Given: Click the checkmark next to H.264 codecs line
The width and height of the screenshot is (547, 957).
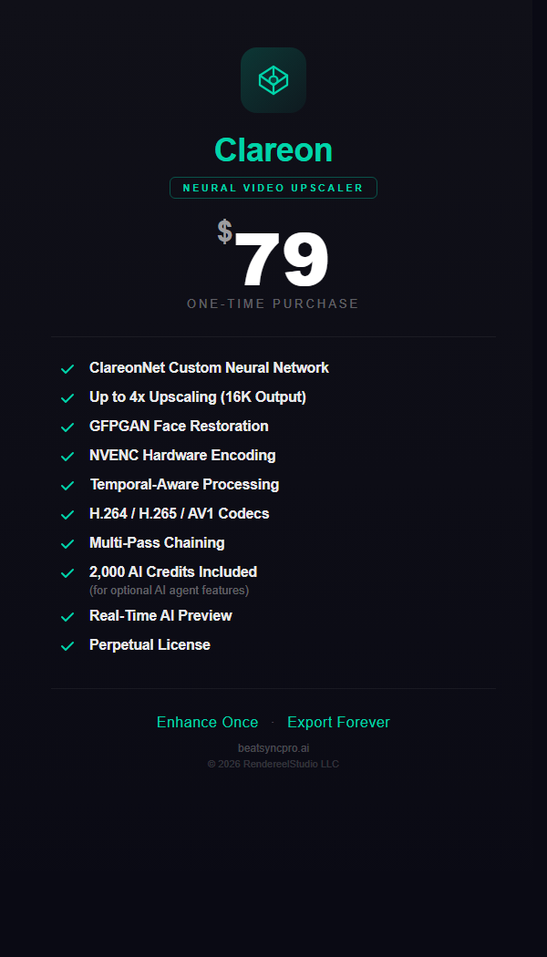Looking at the screenshot, I should click(x=67, y=515).
